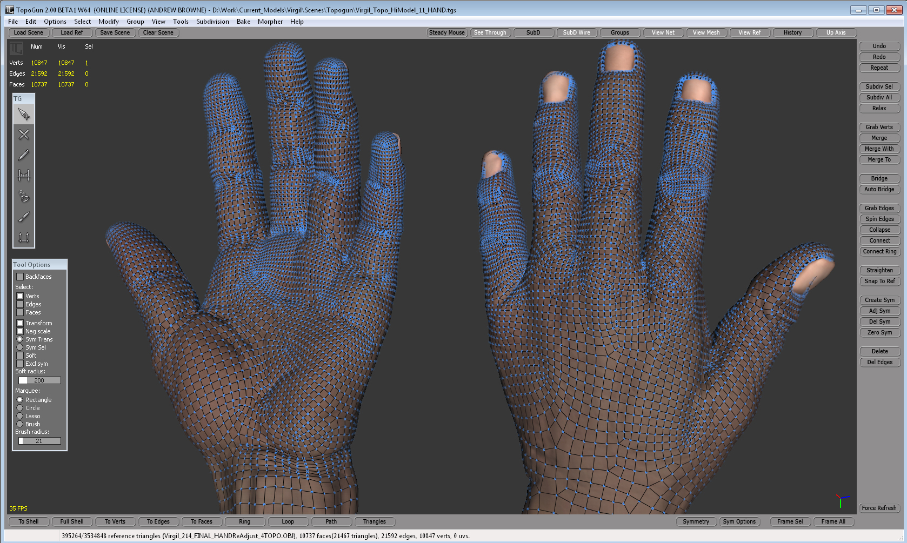Enable the Soft selection checkbox

point(20,356)
